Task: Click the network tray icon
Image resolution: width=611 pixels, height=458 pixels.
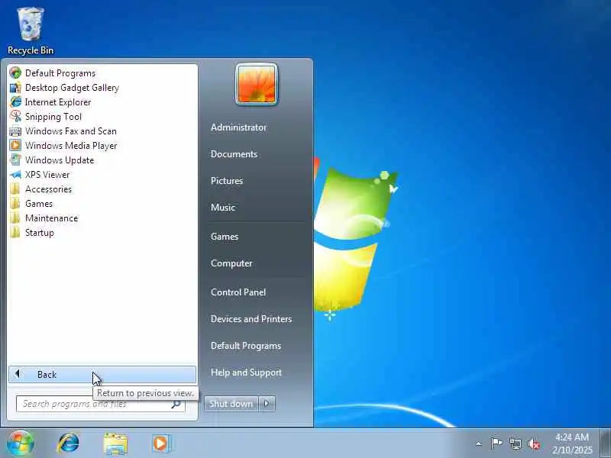Action: pos(515,443)
